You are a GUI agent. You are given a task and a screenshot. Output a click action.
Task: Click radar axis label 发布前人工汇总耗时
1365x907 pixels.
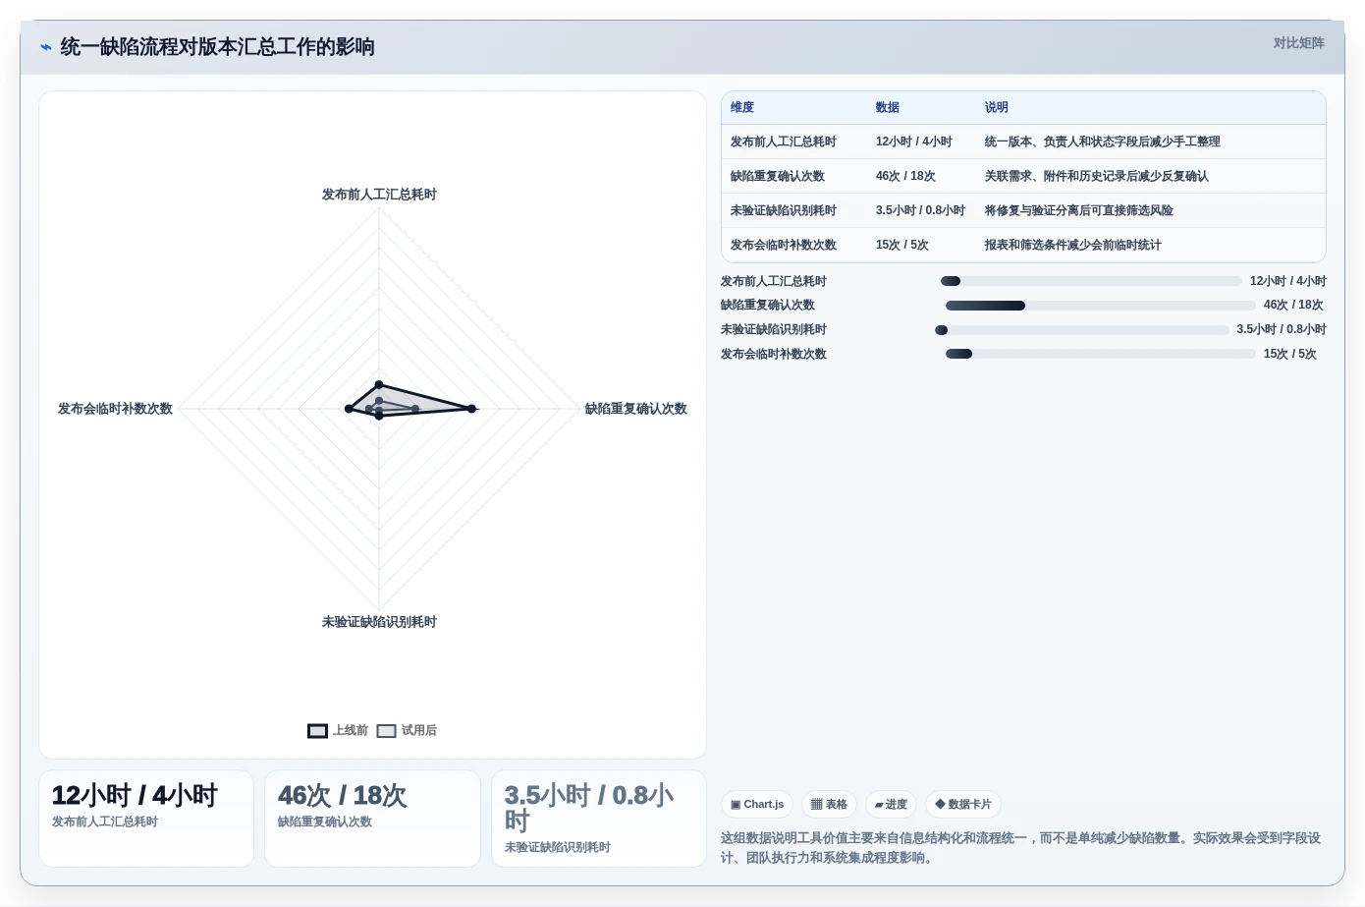coord(379,195)
